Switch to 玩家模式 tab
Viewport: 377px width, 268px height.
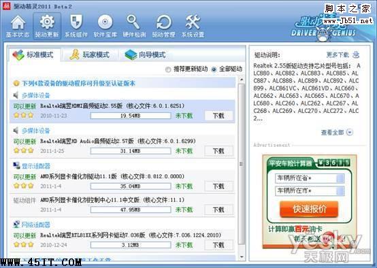89,55
